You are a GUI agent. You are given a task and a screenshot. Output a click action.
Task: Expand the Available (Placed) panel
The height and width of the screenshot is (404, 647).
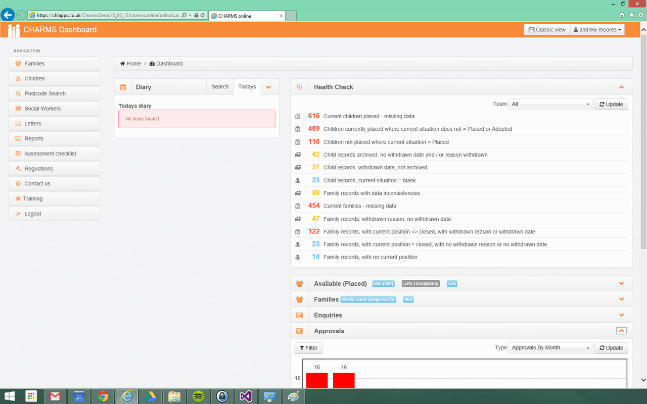coord(622,283)
